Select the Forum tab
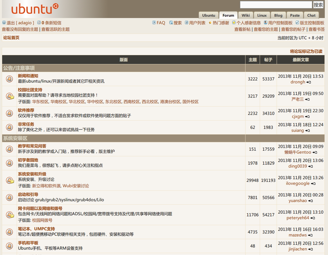 coord(229,15)
